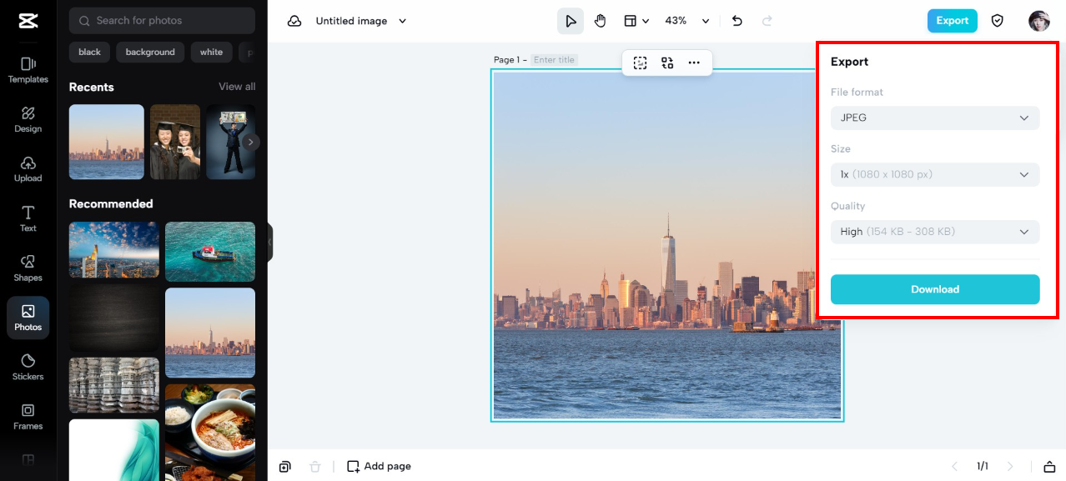Click the Export button in header
The image size is (1066, 481).
click(952, 21)
